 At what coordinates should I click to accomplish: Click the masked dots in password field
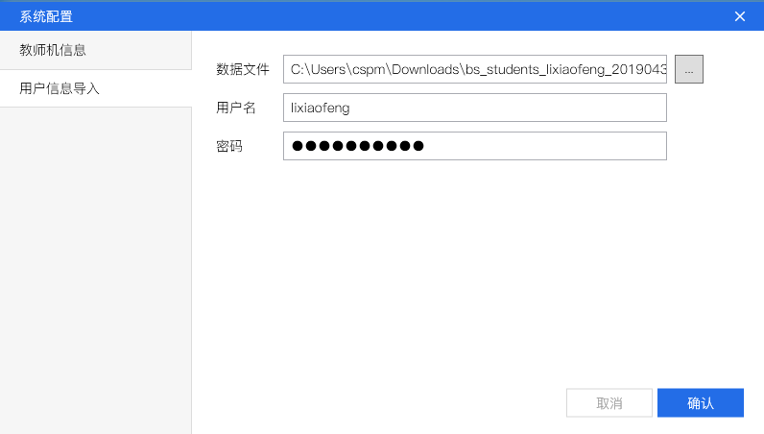tap(357, 146)
